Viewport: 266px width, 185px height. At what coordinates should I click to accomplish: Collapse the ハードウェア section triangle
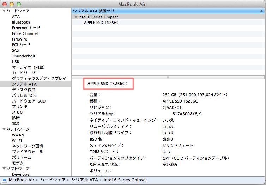pyautogui.click(x=4, y=11)
